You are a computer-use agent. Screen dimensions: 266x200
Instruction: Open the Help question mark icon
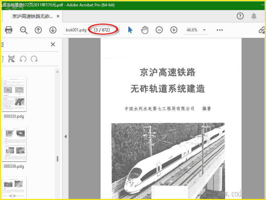click(240, 16)
